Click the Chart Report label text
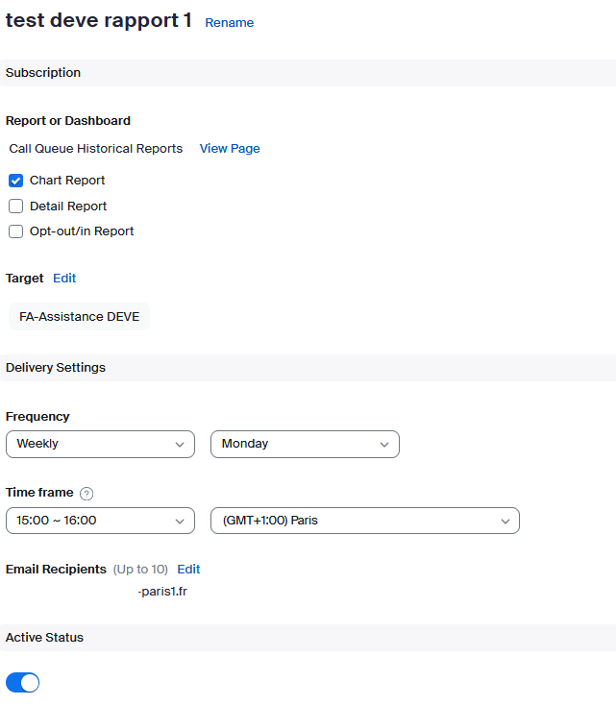 point(67,181)
